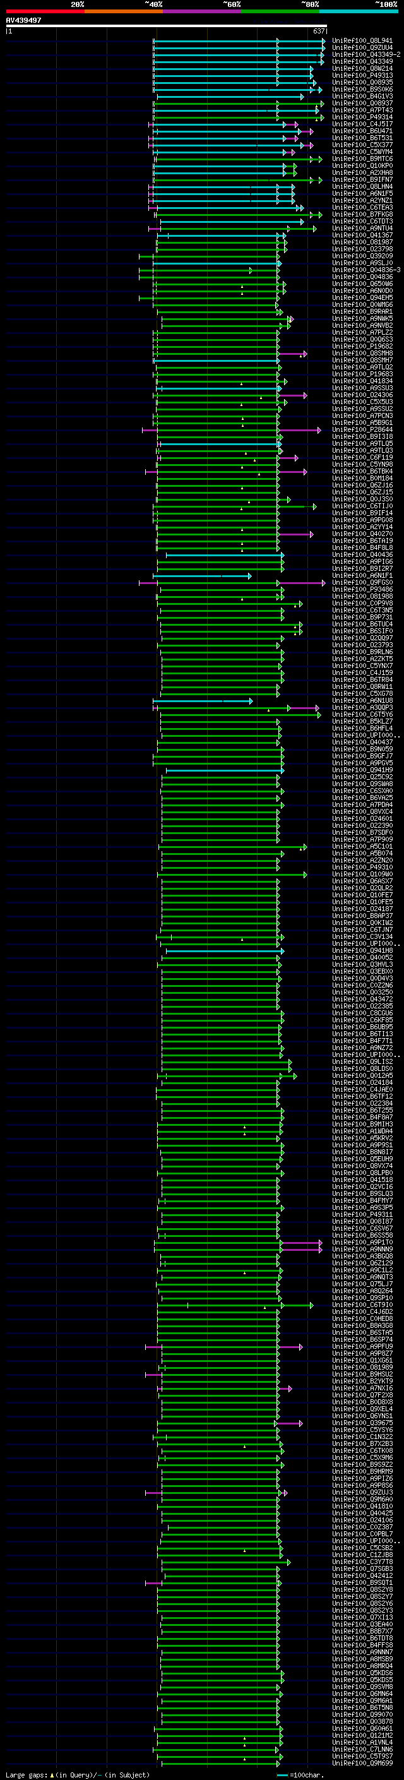Select hit label UniRef100_Q94EH5

362,298
